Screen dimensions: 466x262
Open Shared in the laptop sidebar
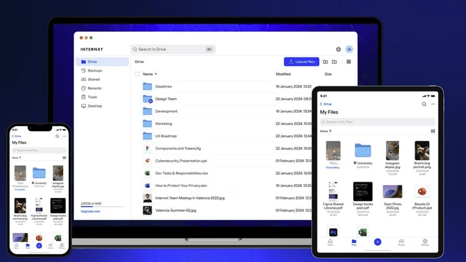91,80
